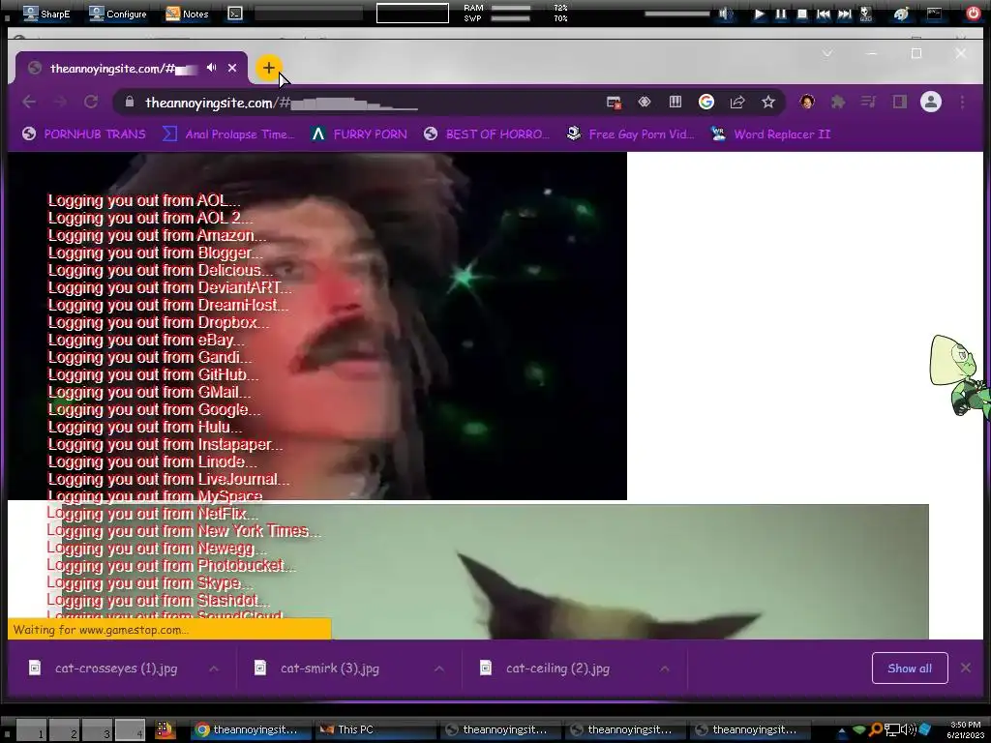Click the lock icon in the address bar

[130, 102]
